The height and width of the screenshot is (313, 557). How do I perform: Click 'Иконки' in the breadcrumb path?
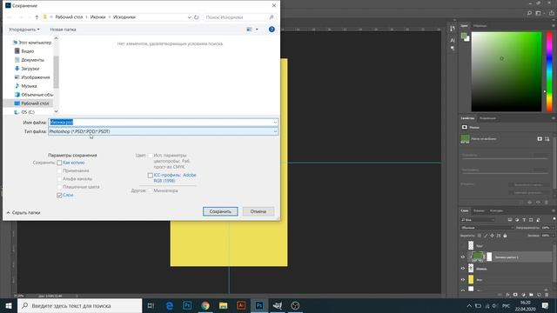point(97,17)
